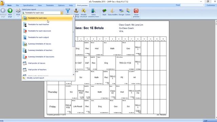
Task: Select the Print preview tab
Action: coord(82,5)
